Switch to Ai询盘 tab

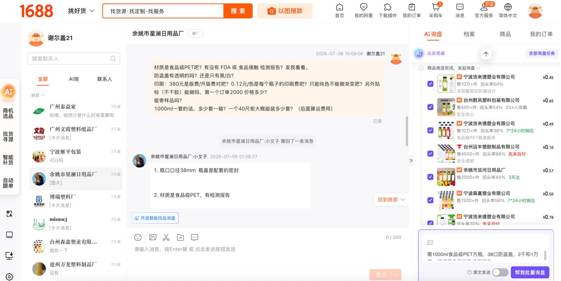[x=433, y=34]
